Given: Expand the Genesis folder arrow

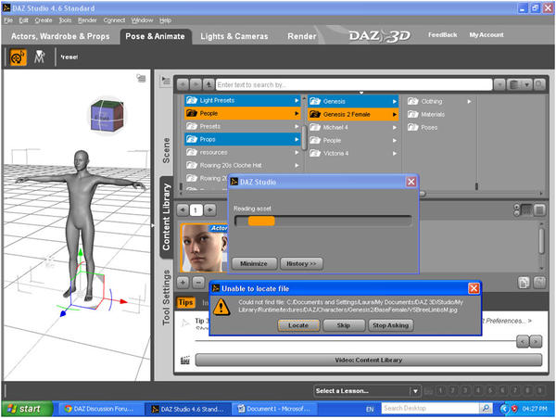Looking at the screenshot, I should coord(395,101).
